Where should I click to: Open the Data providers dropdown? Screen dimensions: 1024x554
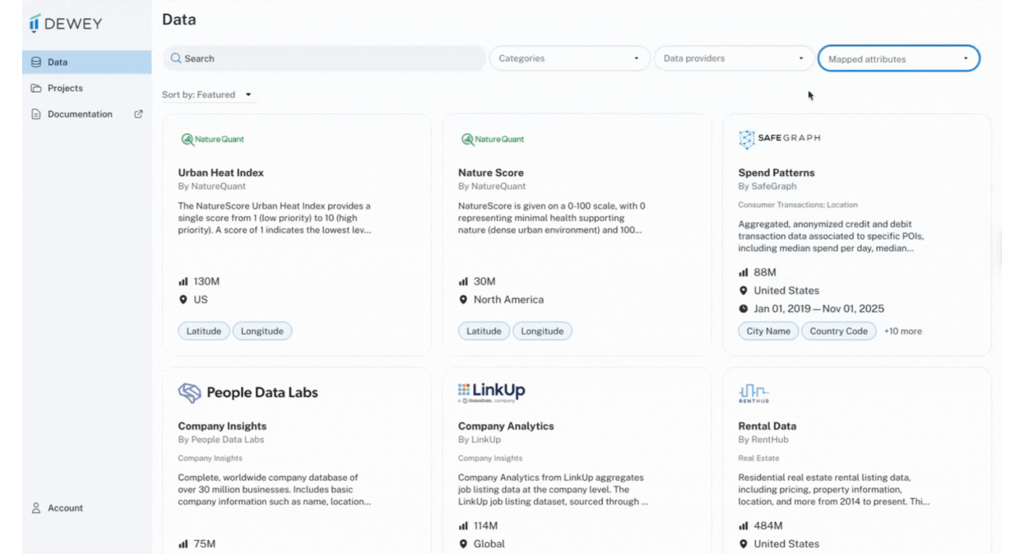coord(734,58)
